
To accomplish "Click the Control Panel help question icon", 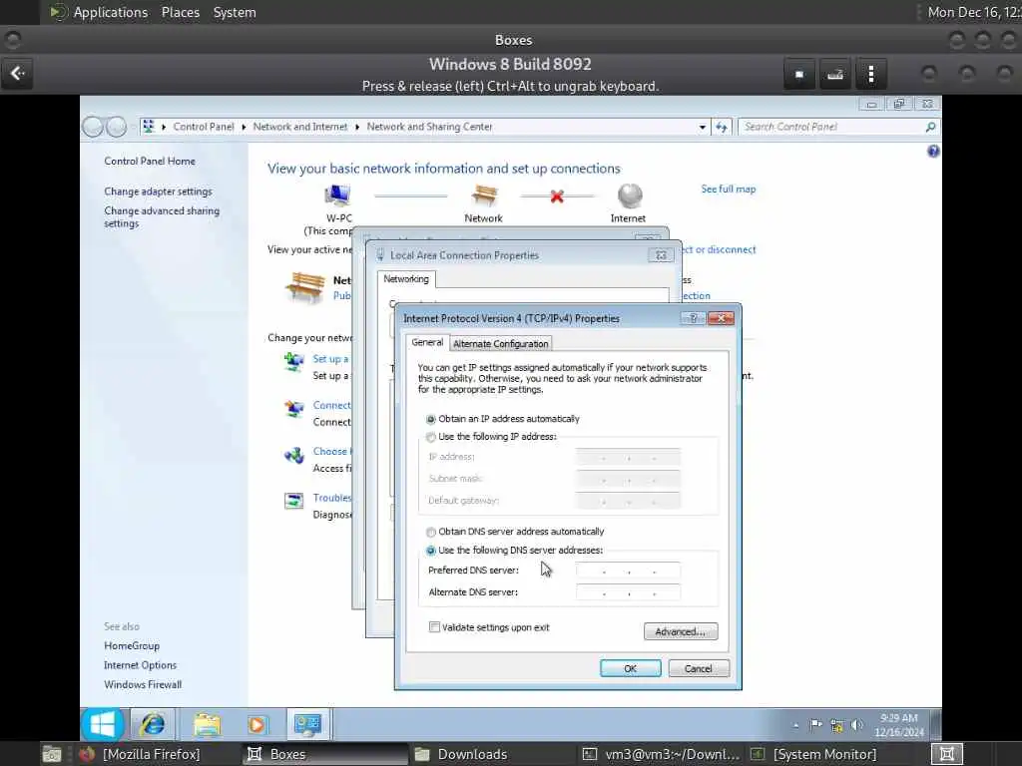I will tap(933, 152).
